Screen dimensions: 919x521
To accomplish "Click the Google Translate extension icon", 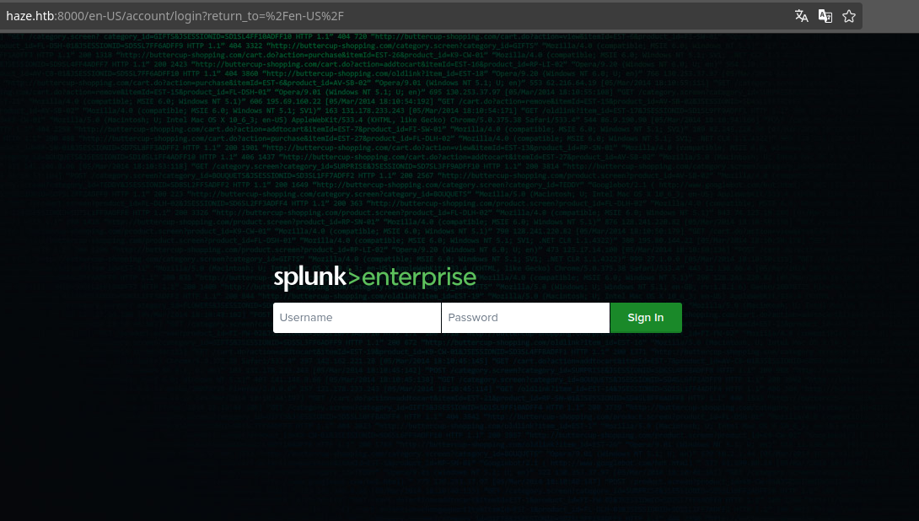I will click(x=825, y=16).
